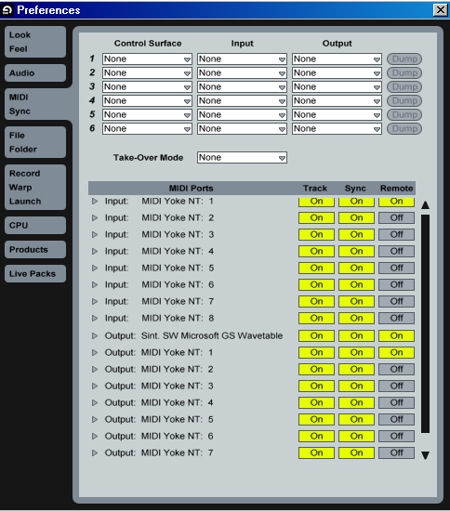The image size is (450, 511).
Task: Open Control Surface dropdown for row 1
Action: coord(147,59)
